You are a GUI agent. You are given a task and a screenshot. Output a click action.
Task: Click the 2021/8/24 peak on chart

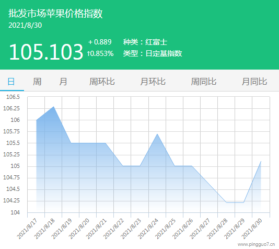tap(157, 134)
